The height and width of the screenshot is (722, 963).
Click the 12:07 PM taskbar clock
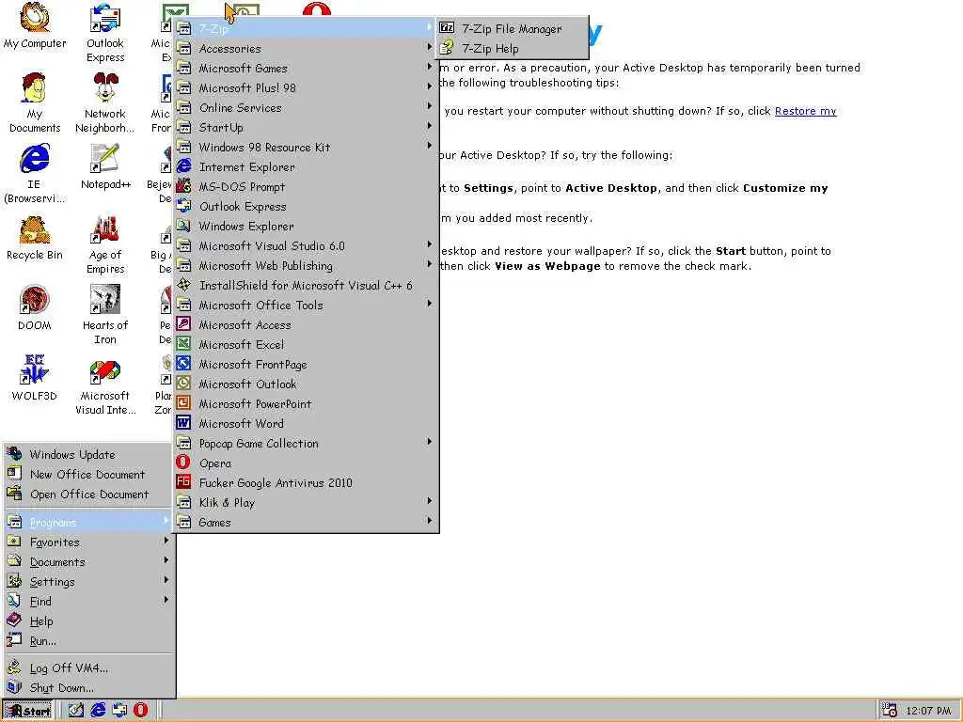927,711
